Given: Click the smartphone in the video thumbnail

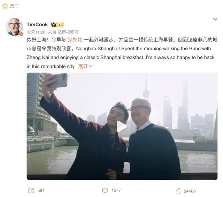Looking at the screenshot, I should [58, 80].
